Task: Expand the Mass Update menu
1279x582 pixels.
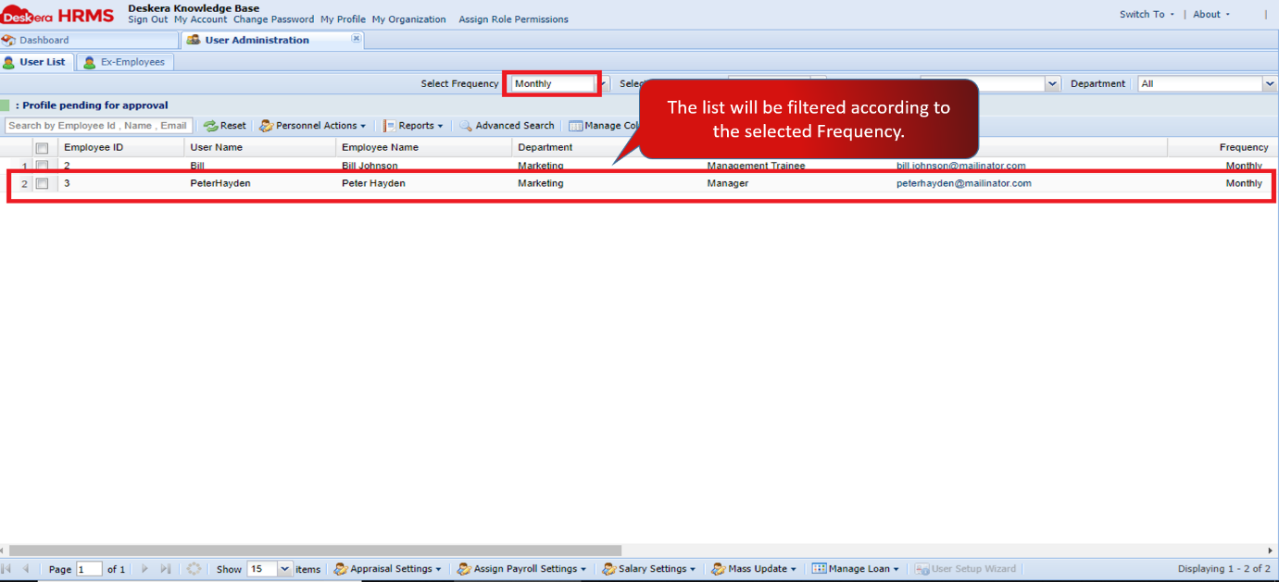Action: click(x=754, y=569)
